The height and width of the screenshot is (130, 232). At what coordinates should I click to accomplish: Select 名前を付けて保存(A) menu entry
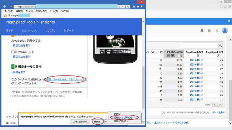[125, 118]
